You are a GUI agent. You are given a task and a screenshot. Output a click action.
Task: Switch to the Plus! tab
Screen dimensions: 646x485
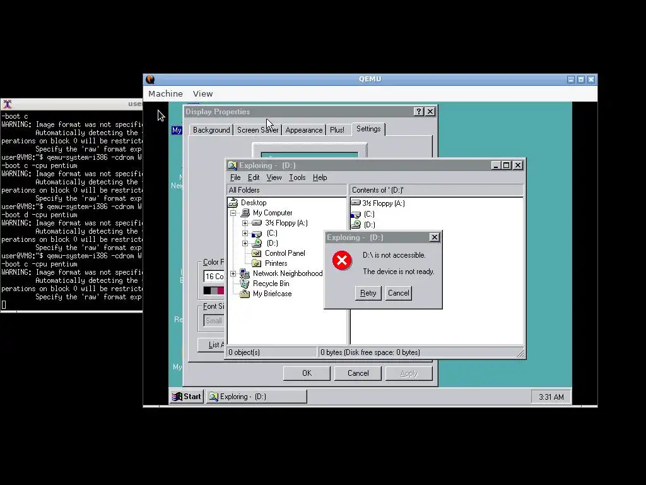pyautogui.click(x=337, y=130)
